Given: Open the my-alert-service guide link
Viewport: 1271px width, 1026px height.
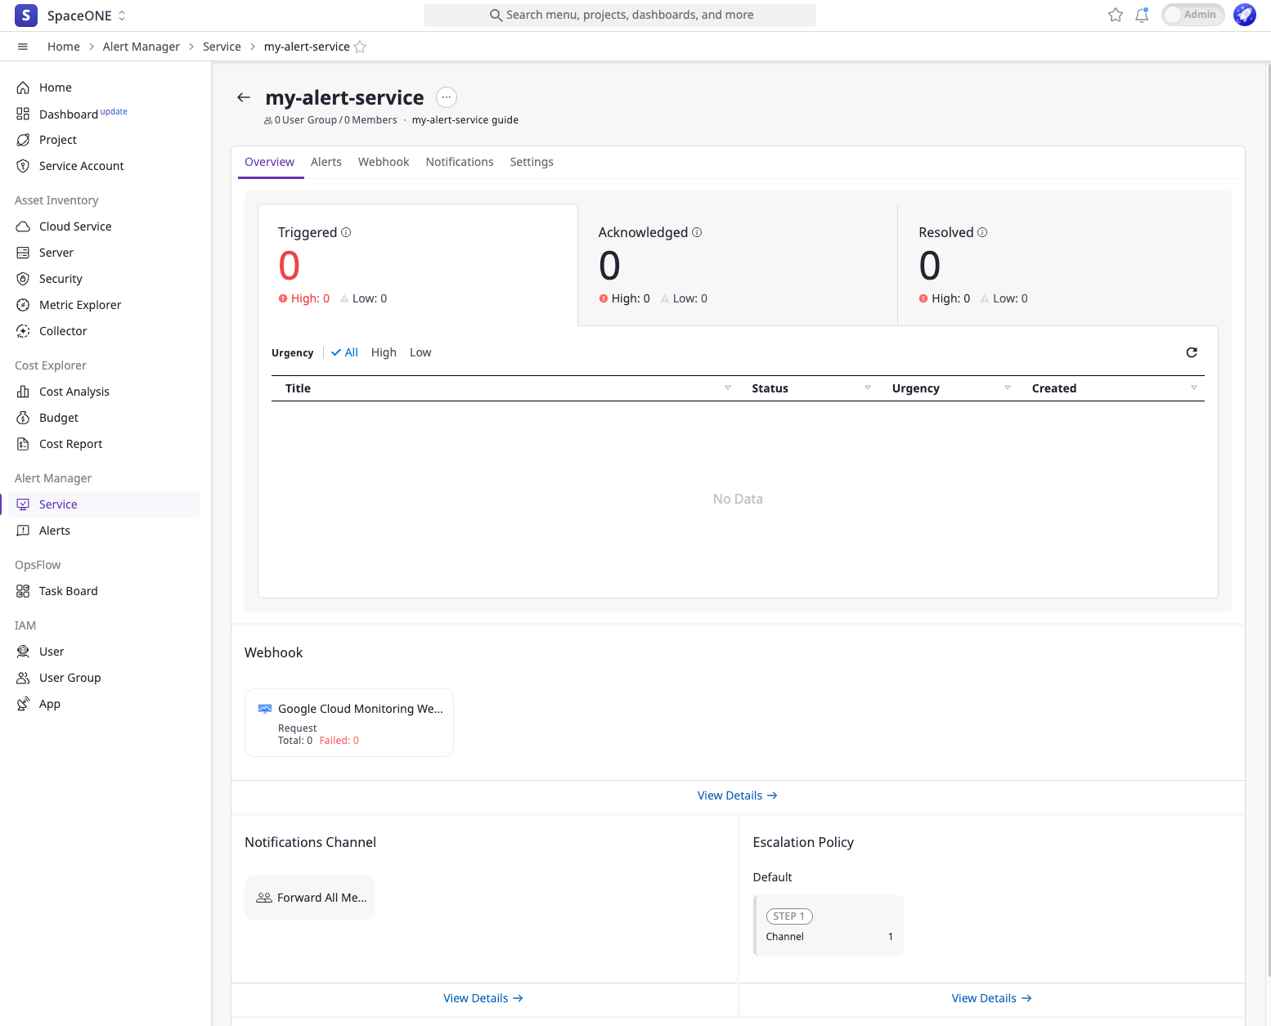Looking at the screenshot, I should pos(465,120).
